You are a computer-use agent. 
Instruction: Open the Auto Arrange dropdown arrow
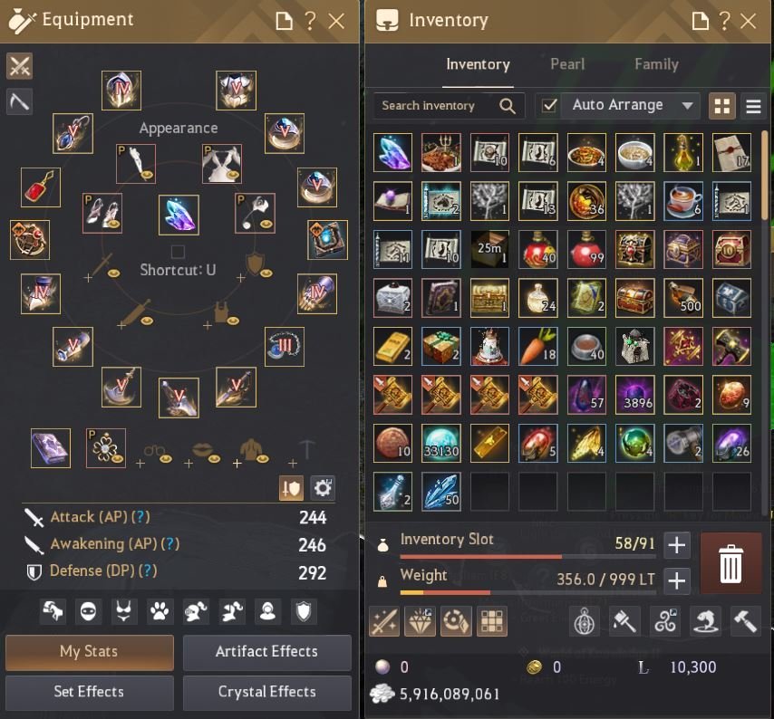click(x=687, y=106)
